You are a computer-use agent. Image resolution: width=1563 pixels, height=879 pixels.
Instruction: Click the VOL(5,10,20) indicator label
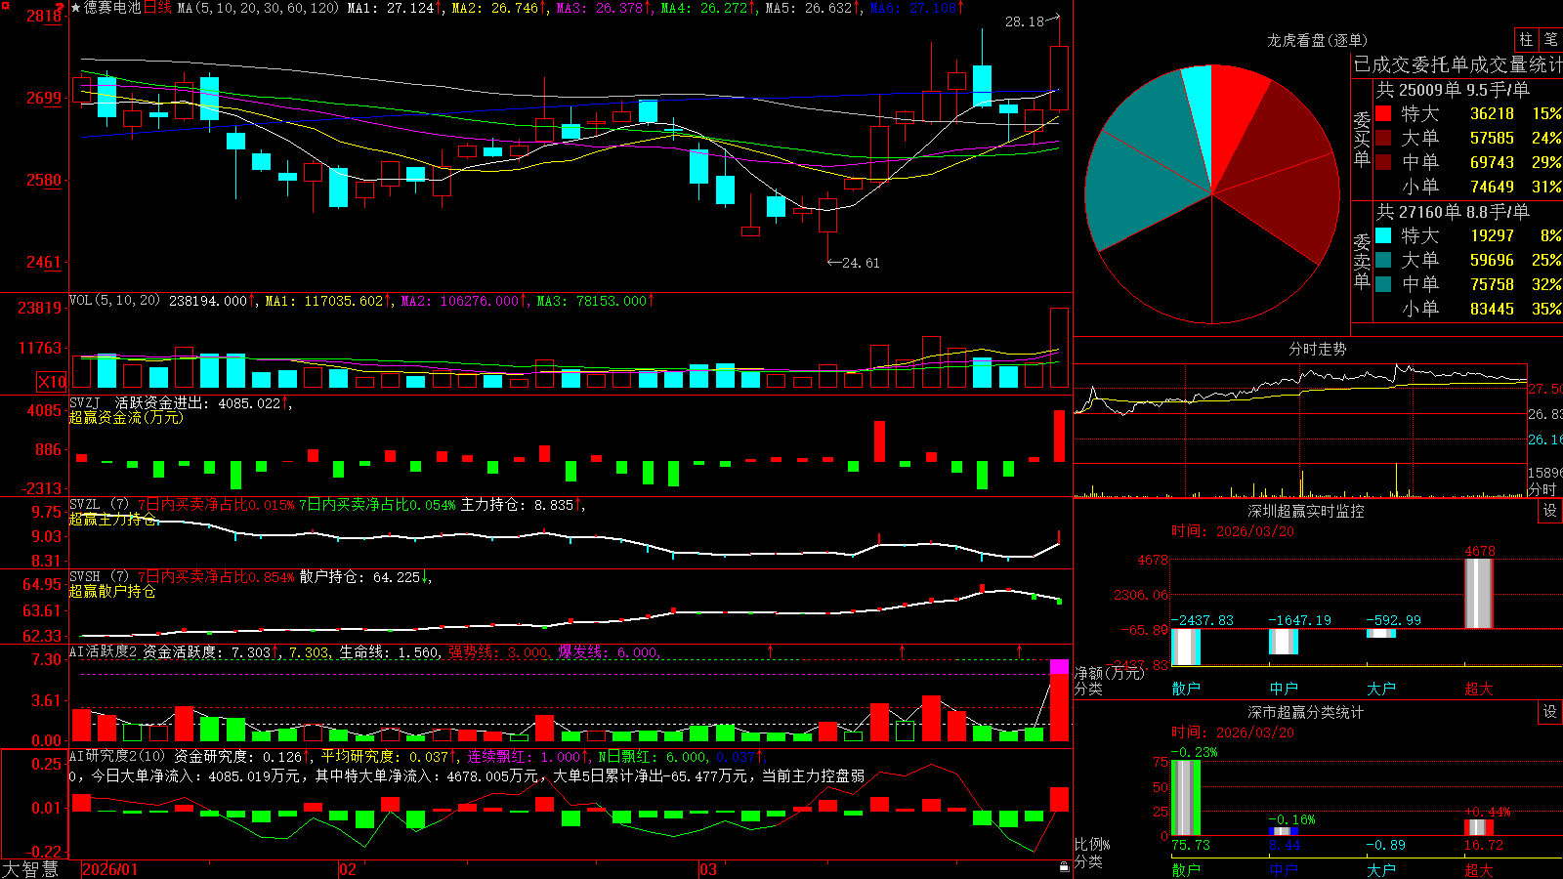(x=114, y=301)
